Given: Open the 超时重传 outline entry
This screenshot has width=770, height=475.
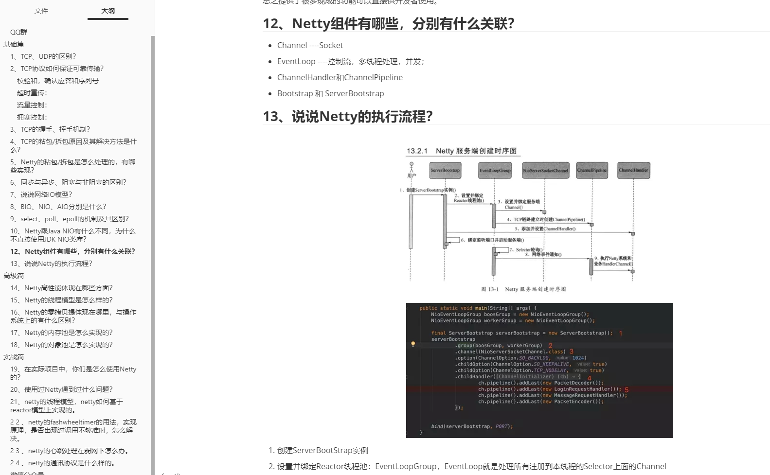Looking at the screenshot, I should click(32, 93).
